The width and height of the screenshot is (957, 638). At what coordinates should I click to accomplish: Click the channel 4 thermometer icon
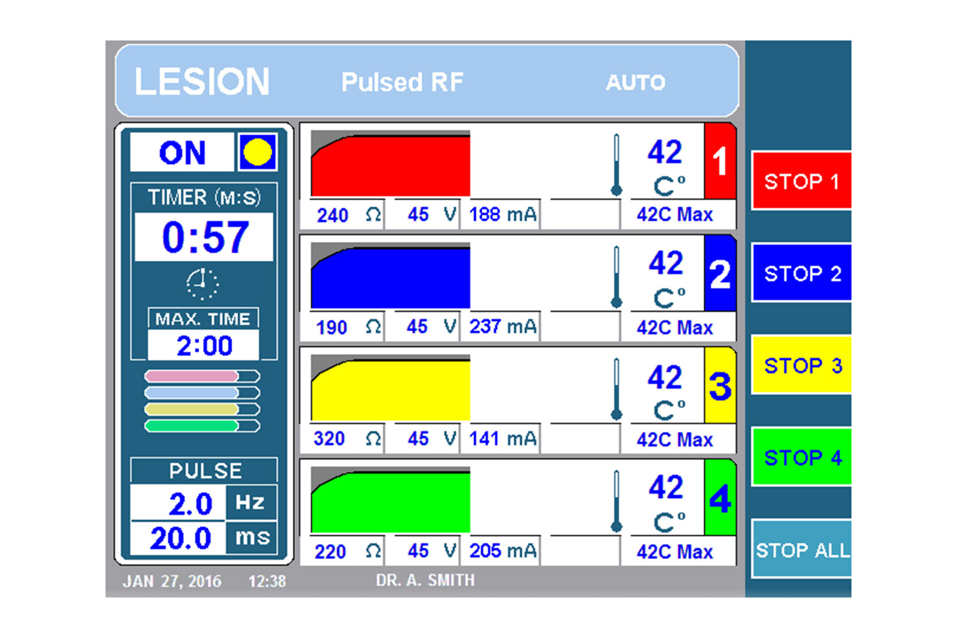(616, 501)
